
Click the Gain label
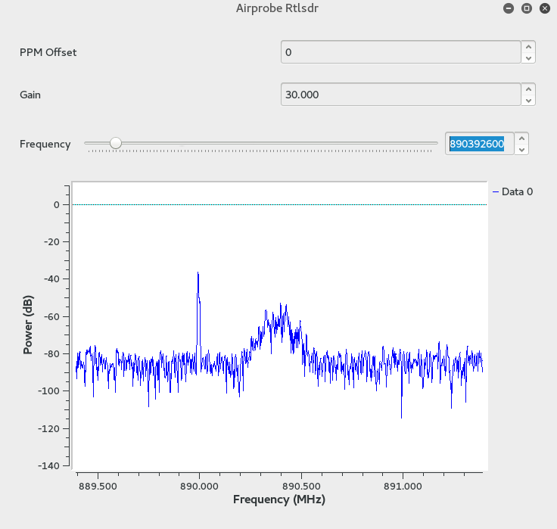[x=30, y=95]
